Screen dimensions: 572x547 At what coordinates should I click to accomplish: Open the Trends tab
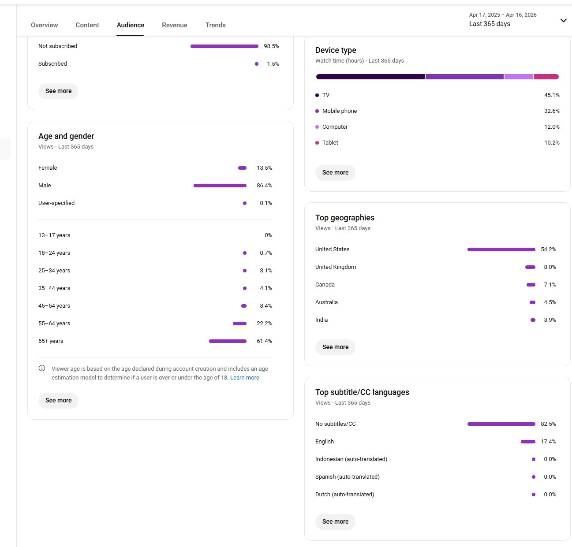(215, 25)
